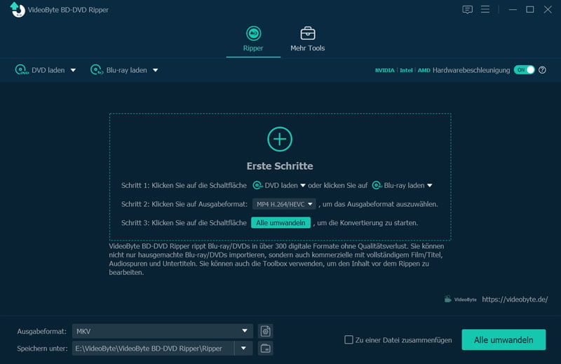Screen dimensions: 561x364
Task: Check 'Zu einer Datei zusammenfügen' checkbox
Action: 349,340
